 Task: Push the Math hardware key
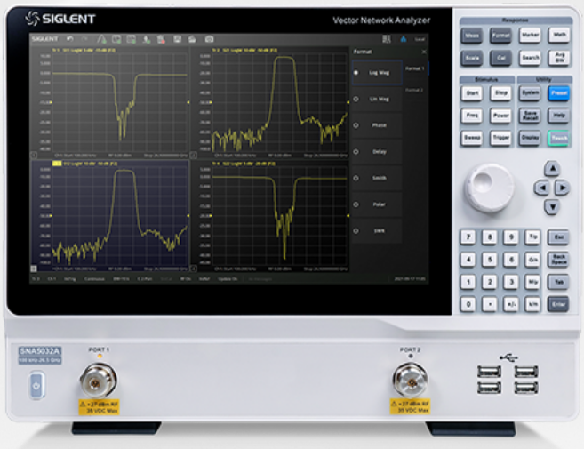point(559,35)
